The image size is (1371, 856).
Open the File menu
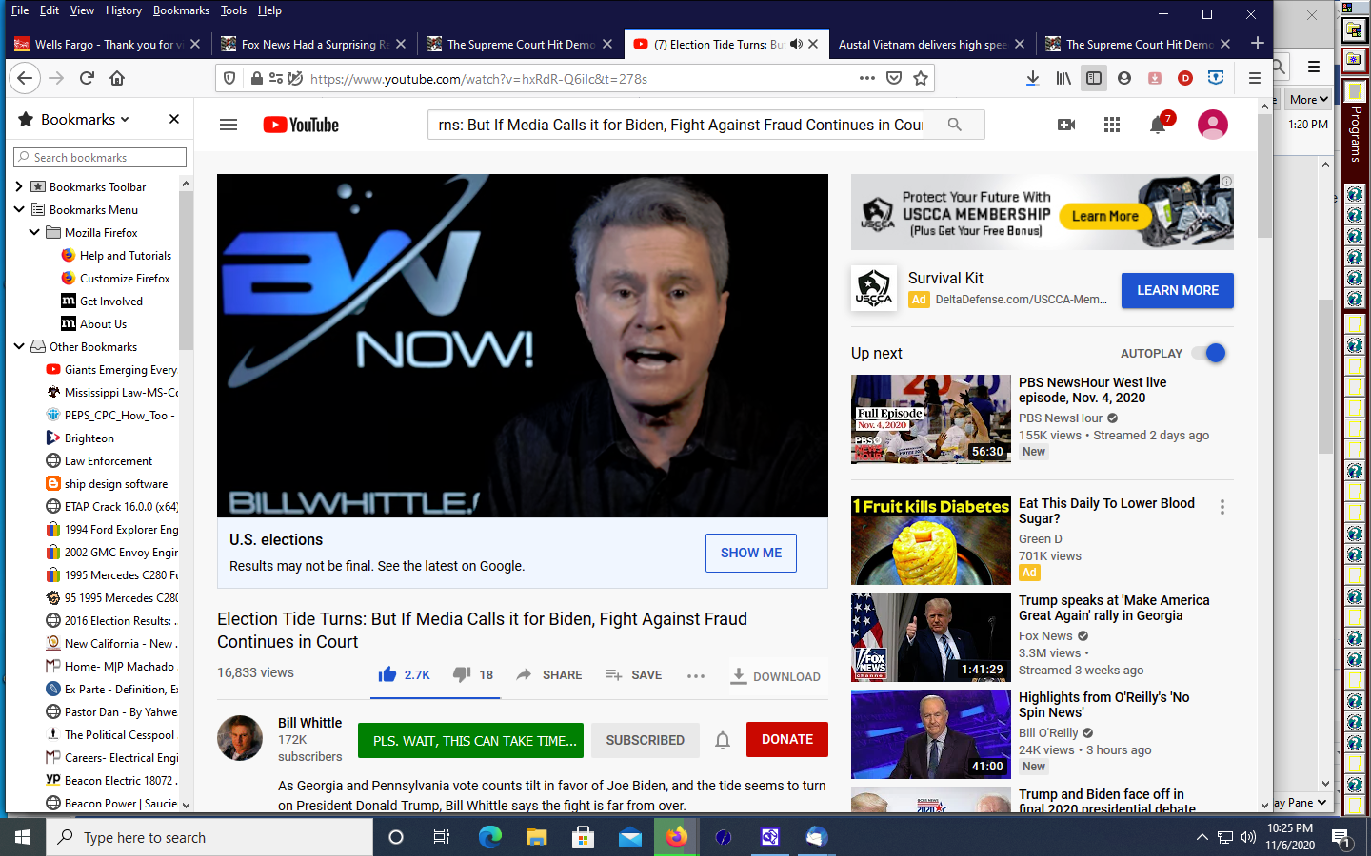20,10
